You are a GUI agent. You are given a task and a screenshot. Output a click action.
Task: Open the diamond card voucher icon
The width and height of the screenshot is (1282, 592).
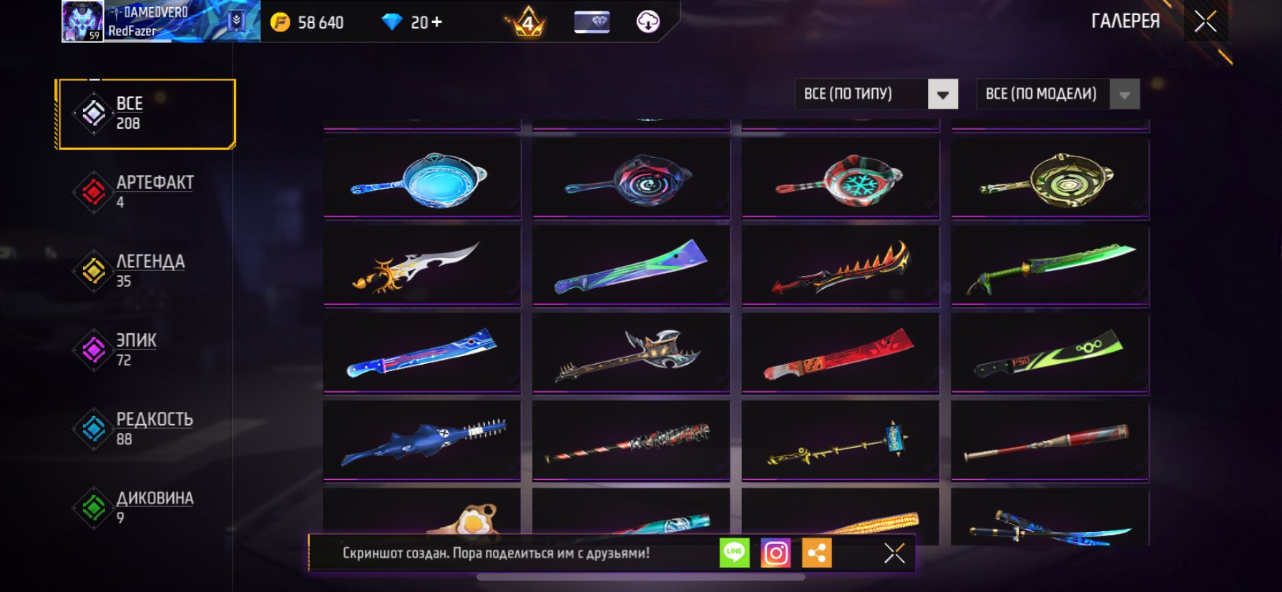coord(592,22)
